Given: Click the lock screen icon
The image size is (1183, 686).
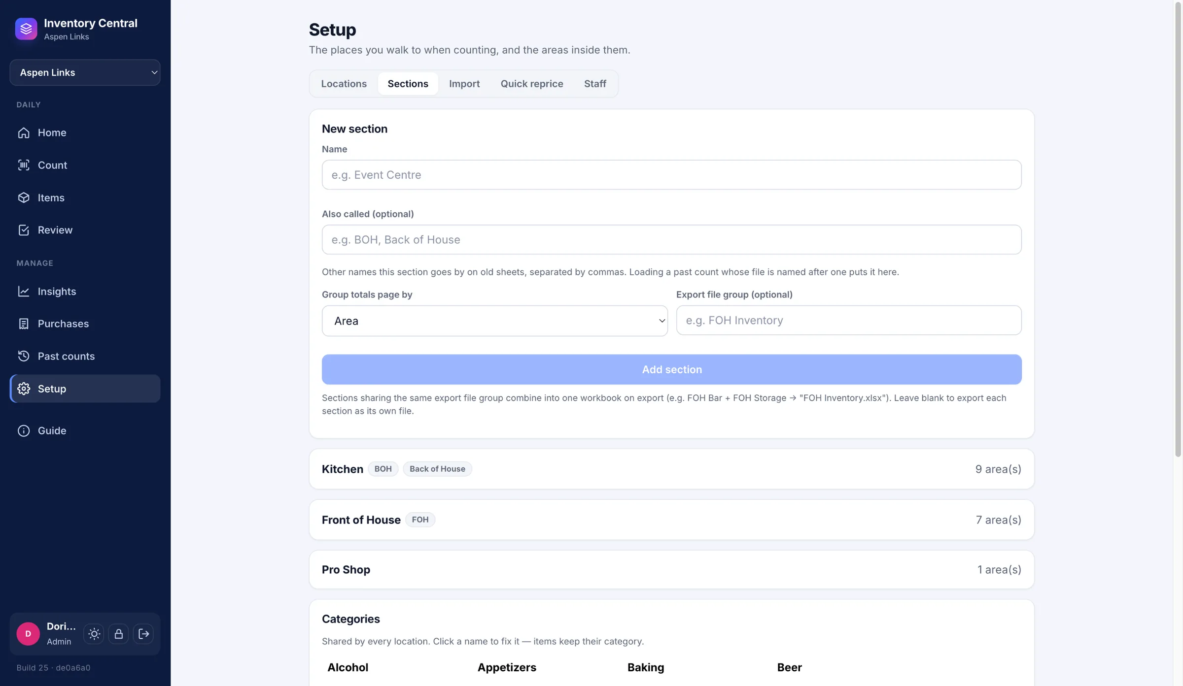Looking at the screenshot, I should (119, 634).
